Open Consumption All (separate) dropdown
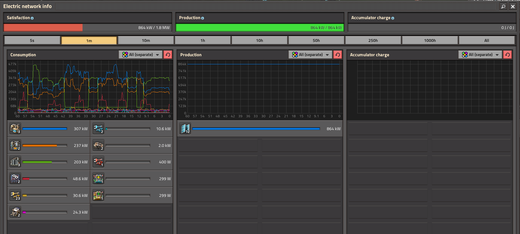The height and width of the screenshot is (234, 520). click(x=141, y=54)
